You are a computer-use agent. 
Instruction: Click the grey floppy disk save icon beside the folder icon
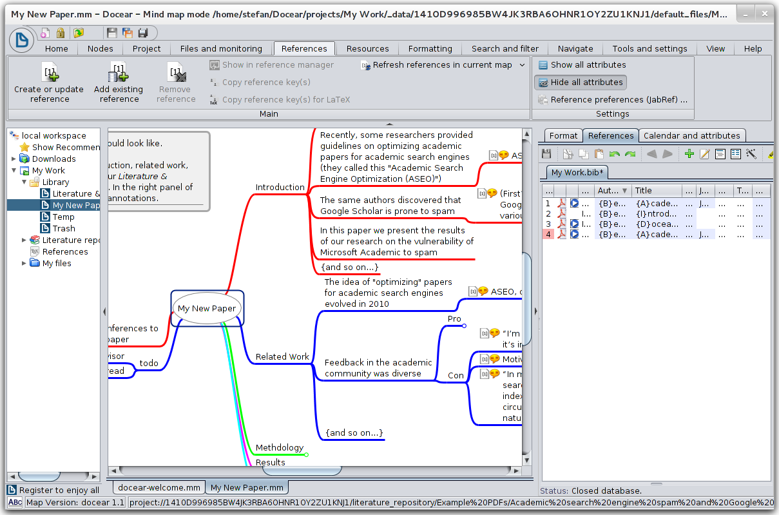click(x=112, y=33)
